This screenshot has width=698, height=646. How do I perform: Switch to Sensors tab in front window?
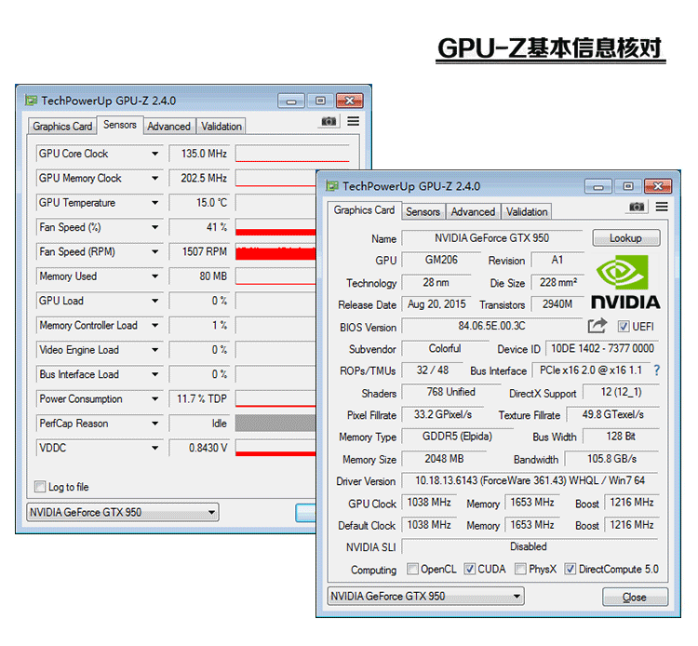(x=423, y=212)
